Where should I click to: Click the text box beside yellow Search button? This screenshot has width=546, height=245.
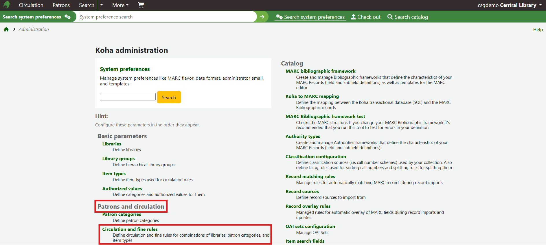pyautogui.click(x=128, y=97)
